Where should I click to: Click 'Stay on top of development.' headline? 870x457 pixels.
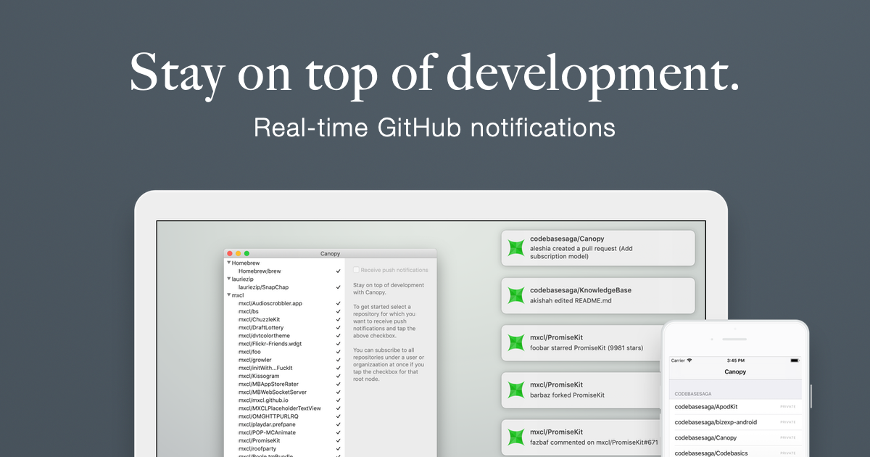[x=435, y=75]
